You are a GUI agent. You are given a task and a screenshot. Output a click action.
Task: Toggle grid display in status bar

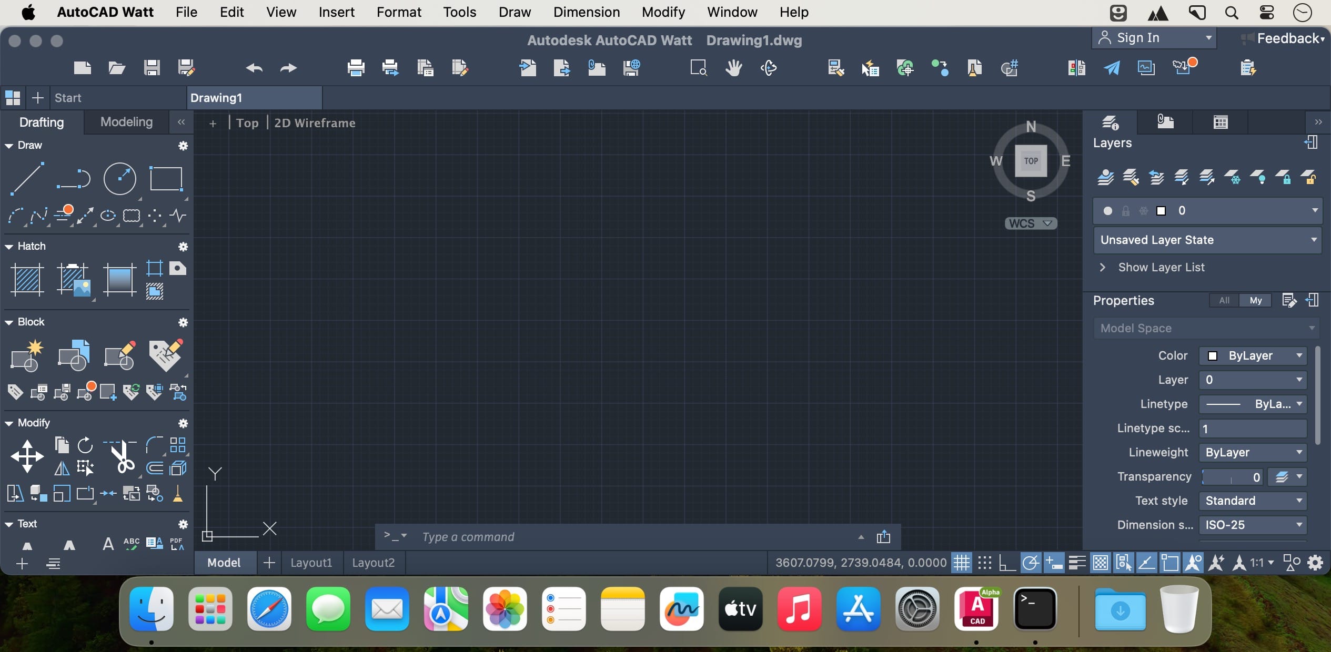(962, 563)
